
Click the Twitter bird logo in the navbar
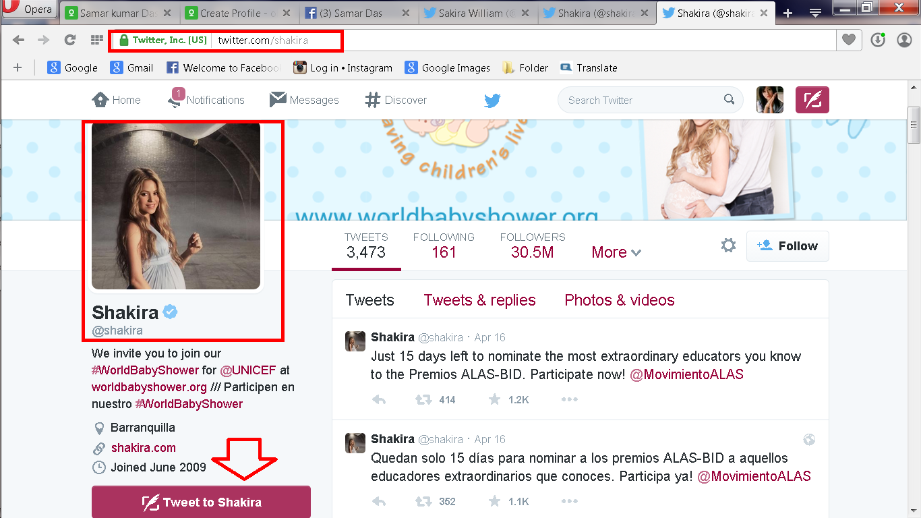(492, 100)
